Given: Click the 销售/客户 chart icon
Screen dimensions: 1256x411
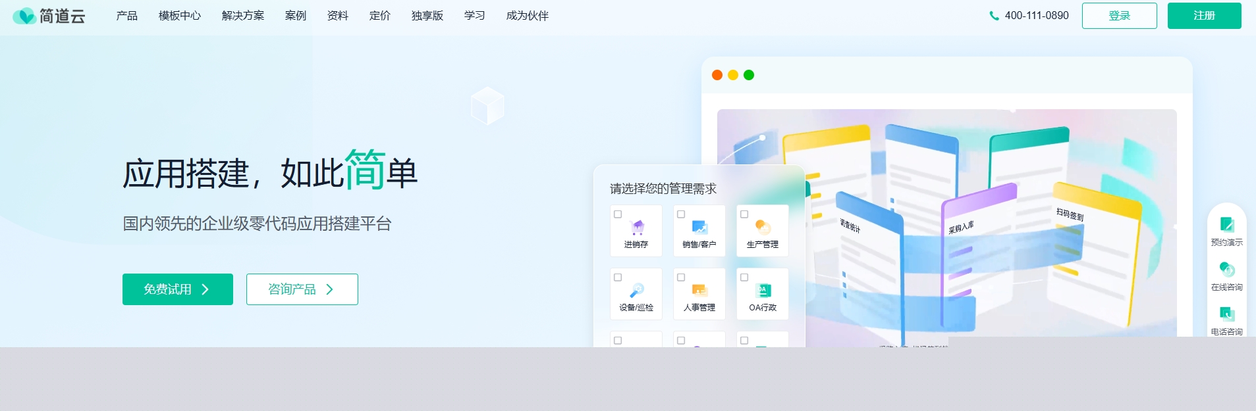Looking at the screenshot, I should click(699, 228).
